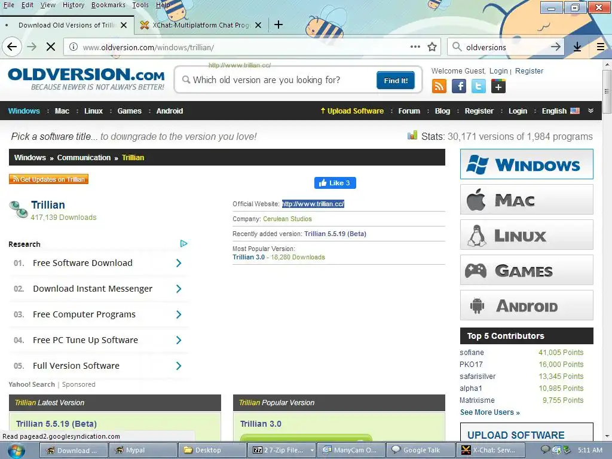Bookmark this page with the star icon
Image resolution: width=612 pixels, height=459 pixels.
click(x=432, y=47)
